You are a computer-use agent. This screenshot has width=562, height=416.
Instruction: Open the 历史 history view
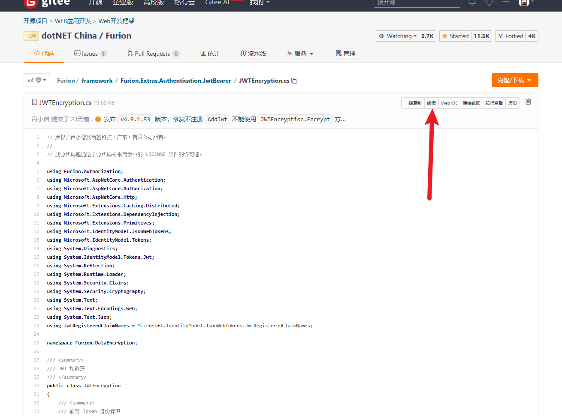[x=513, y=103]
